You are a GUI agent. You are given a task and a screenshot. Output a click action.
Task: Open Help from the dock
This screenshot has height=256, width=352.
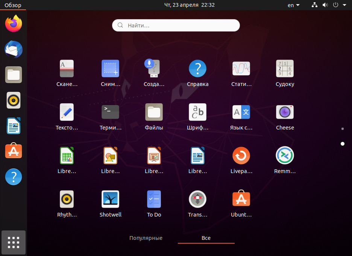[14, 177]
